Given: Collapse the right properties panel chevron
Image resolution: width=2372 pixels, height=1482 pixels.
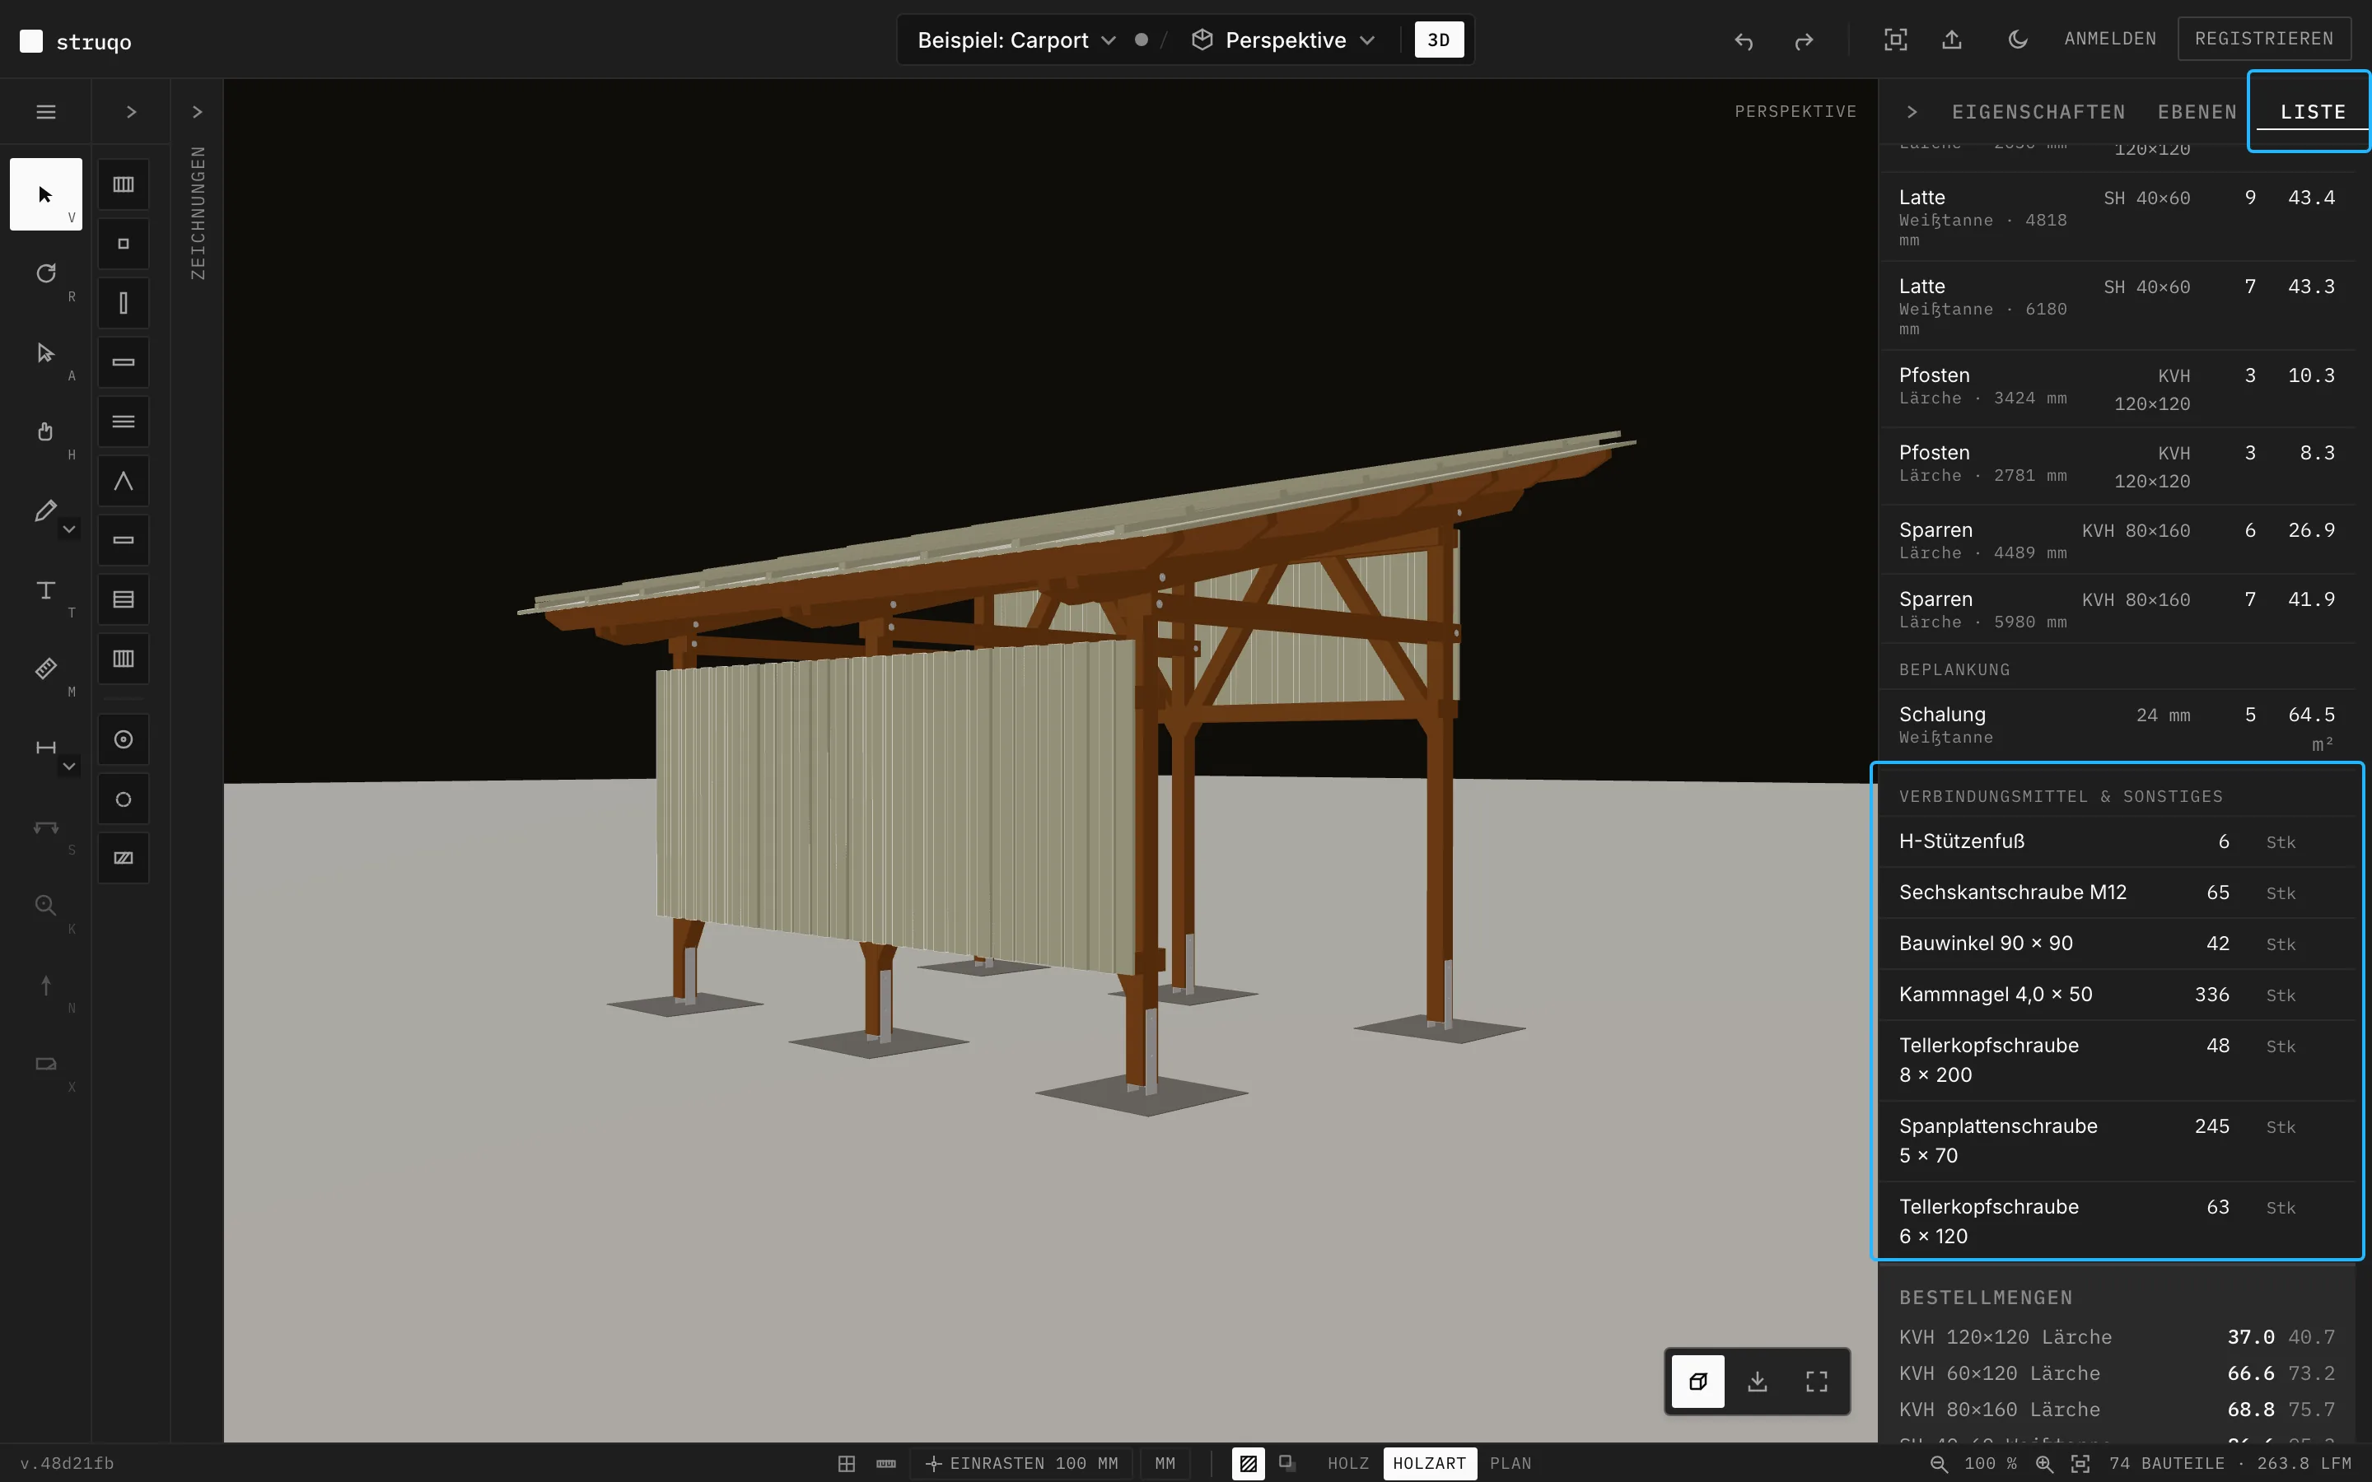Looking at the screenshot, I should tap(1912, 112).
